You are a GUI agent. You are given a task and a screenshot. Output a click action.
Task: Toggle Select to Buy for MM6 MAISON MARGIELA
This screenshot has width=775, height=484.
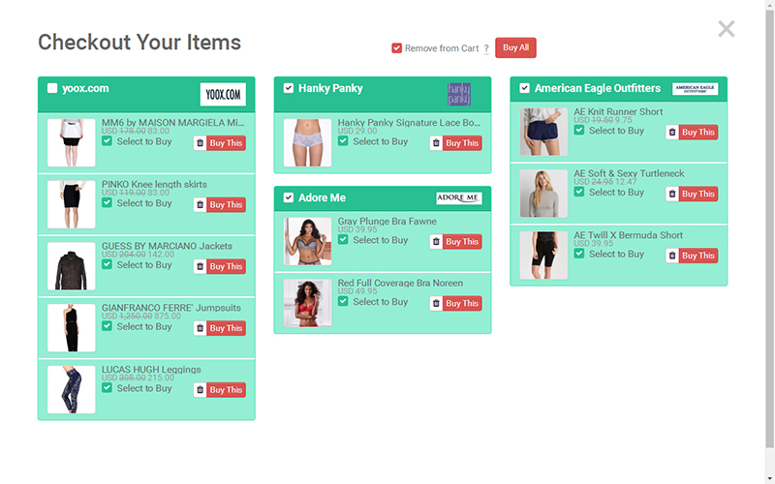(107, 141)
